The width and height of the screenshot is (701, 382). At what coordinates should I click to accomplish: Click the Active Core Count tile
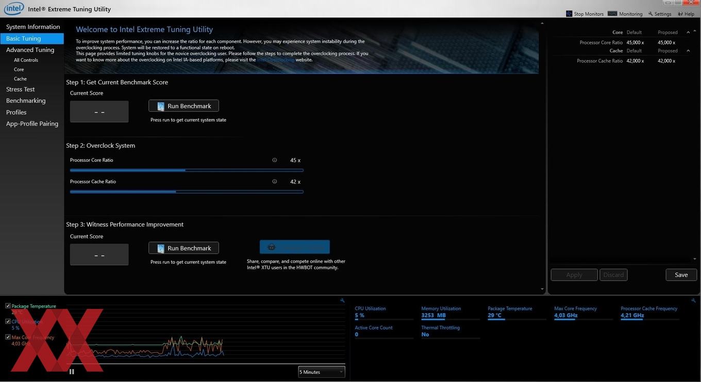tap(384, 332)
